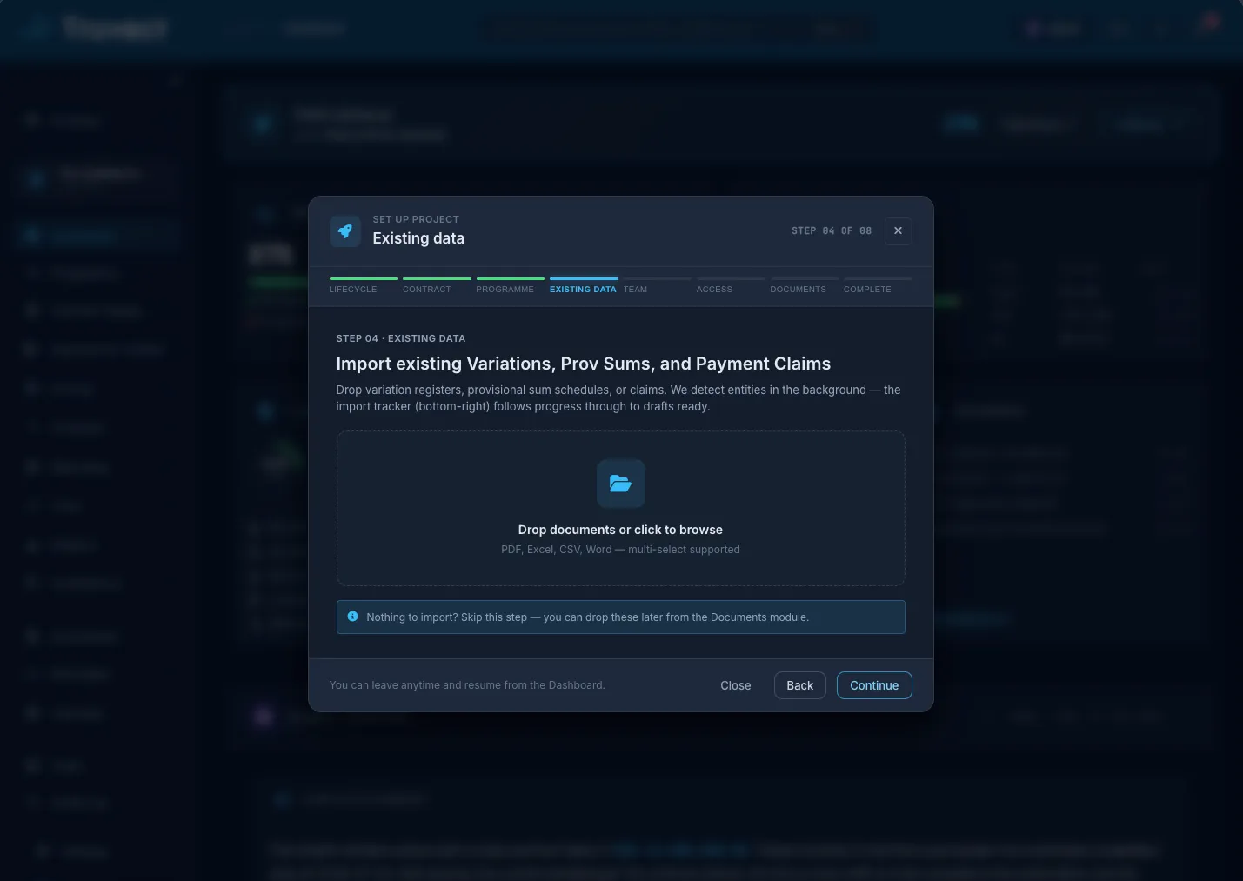Click the 'STEP 04 · EXISTING DATA' label
The image size is (1243, 881).
point(401,338)
